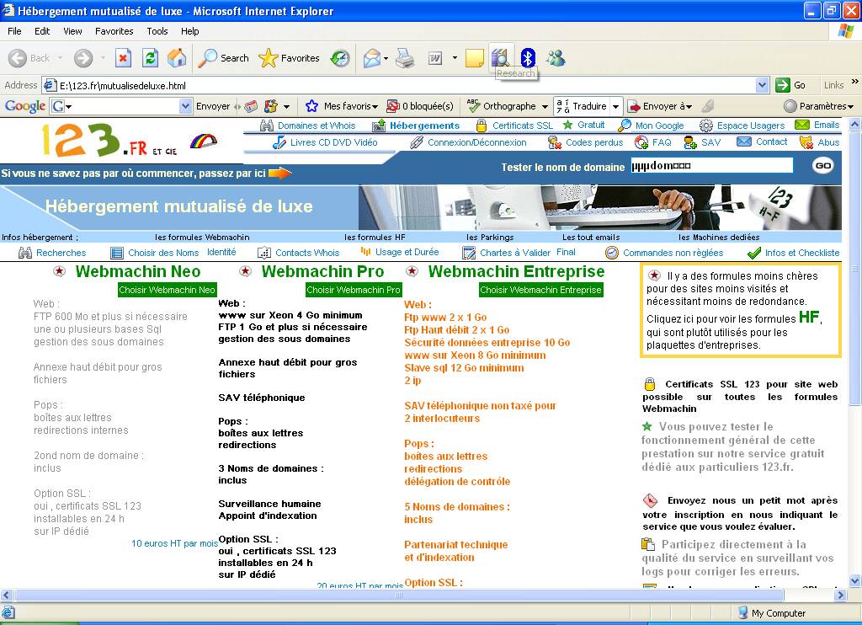862x625 pixels.
Task: Follow the Certificats SSL link
Action: [522, 126]
